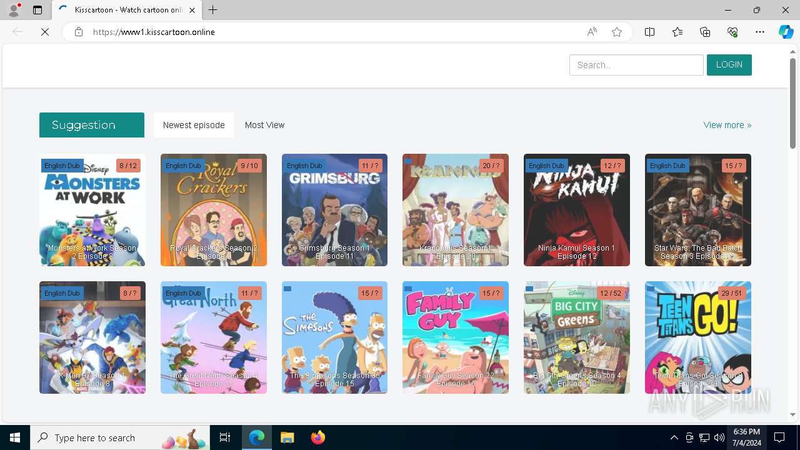Open network status tray icon
Image resolution: width=800 pixels, height=450 pixels.
[704, 437]
